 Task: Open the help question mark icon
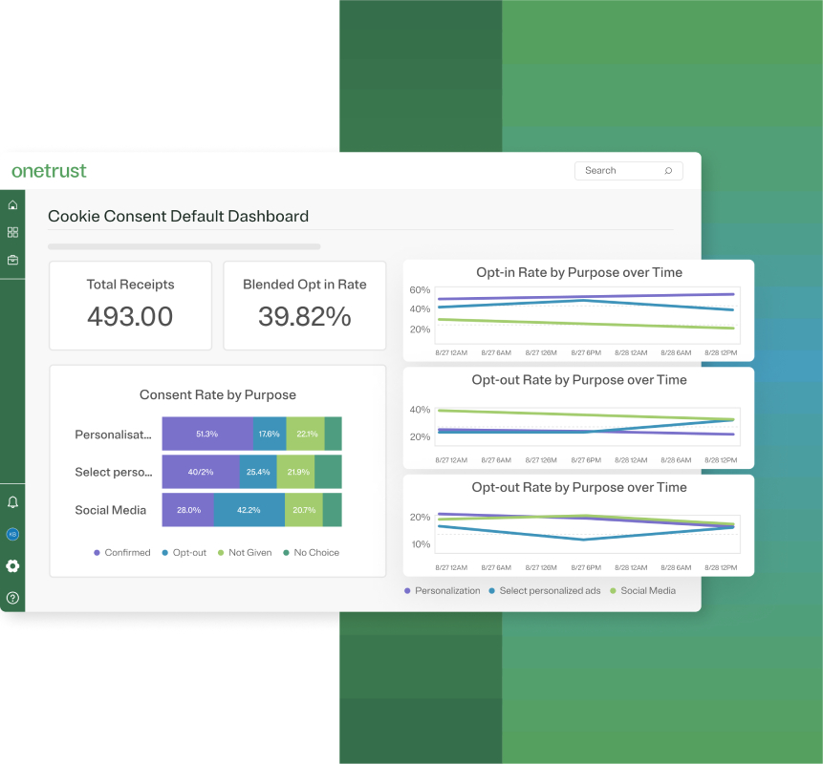point(12,598)
